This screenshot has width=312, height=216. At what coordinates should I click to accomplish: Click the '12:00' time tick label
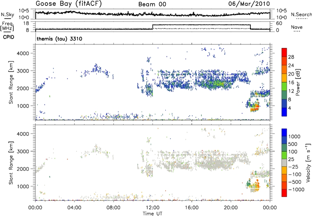click(x=152, y=208)
